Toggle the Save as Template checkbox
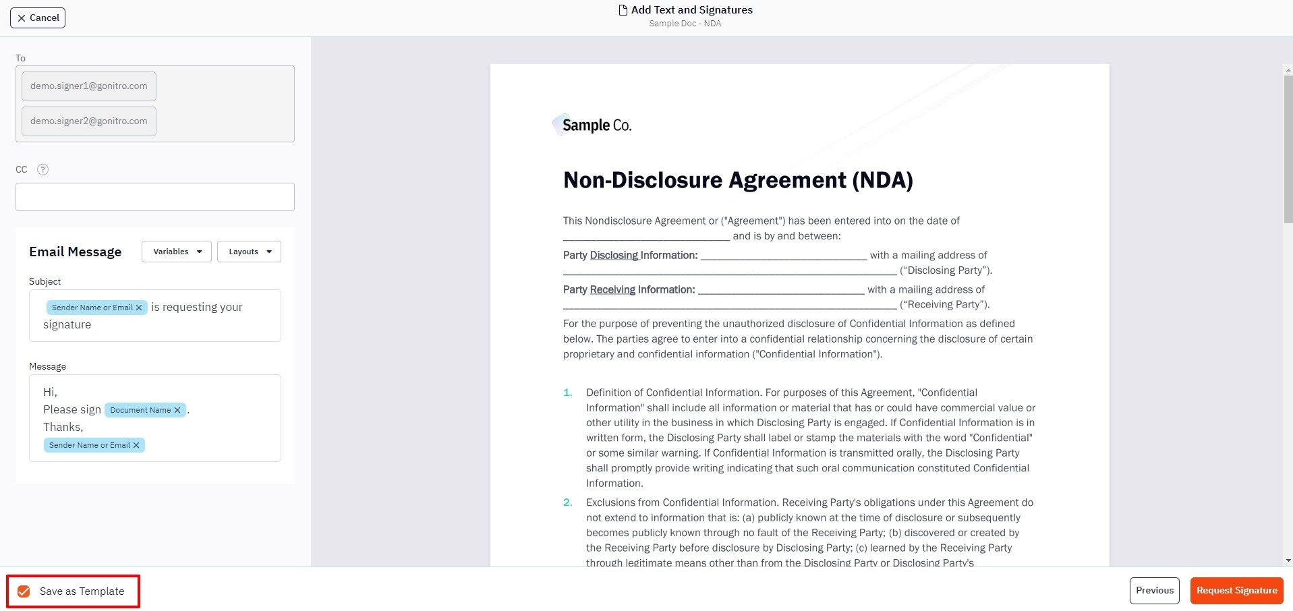The image size is (1293, 611). tap(24, 591)
